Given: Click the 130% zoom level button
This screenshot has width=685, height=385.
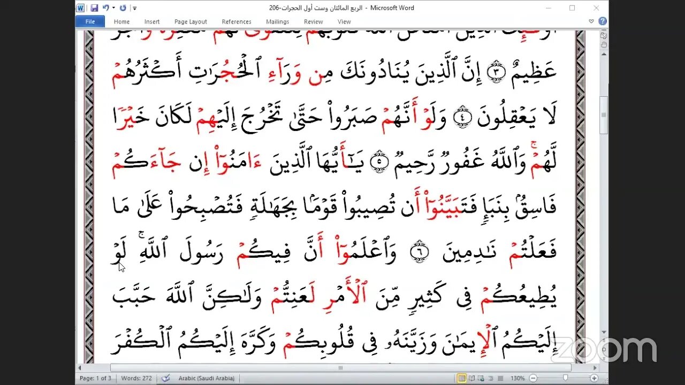Looking at the screenshot, I should 517,378.
